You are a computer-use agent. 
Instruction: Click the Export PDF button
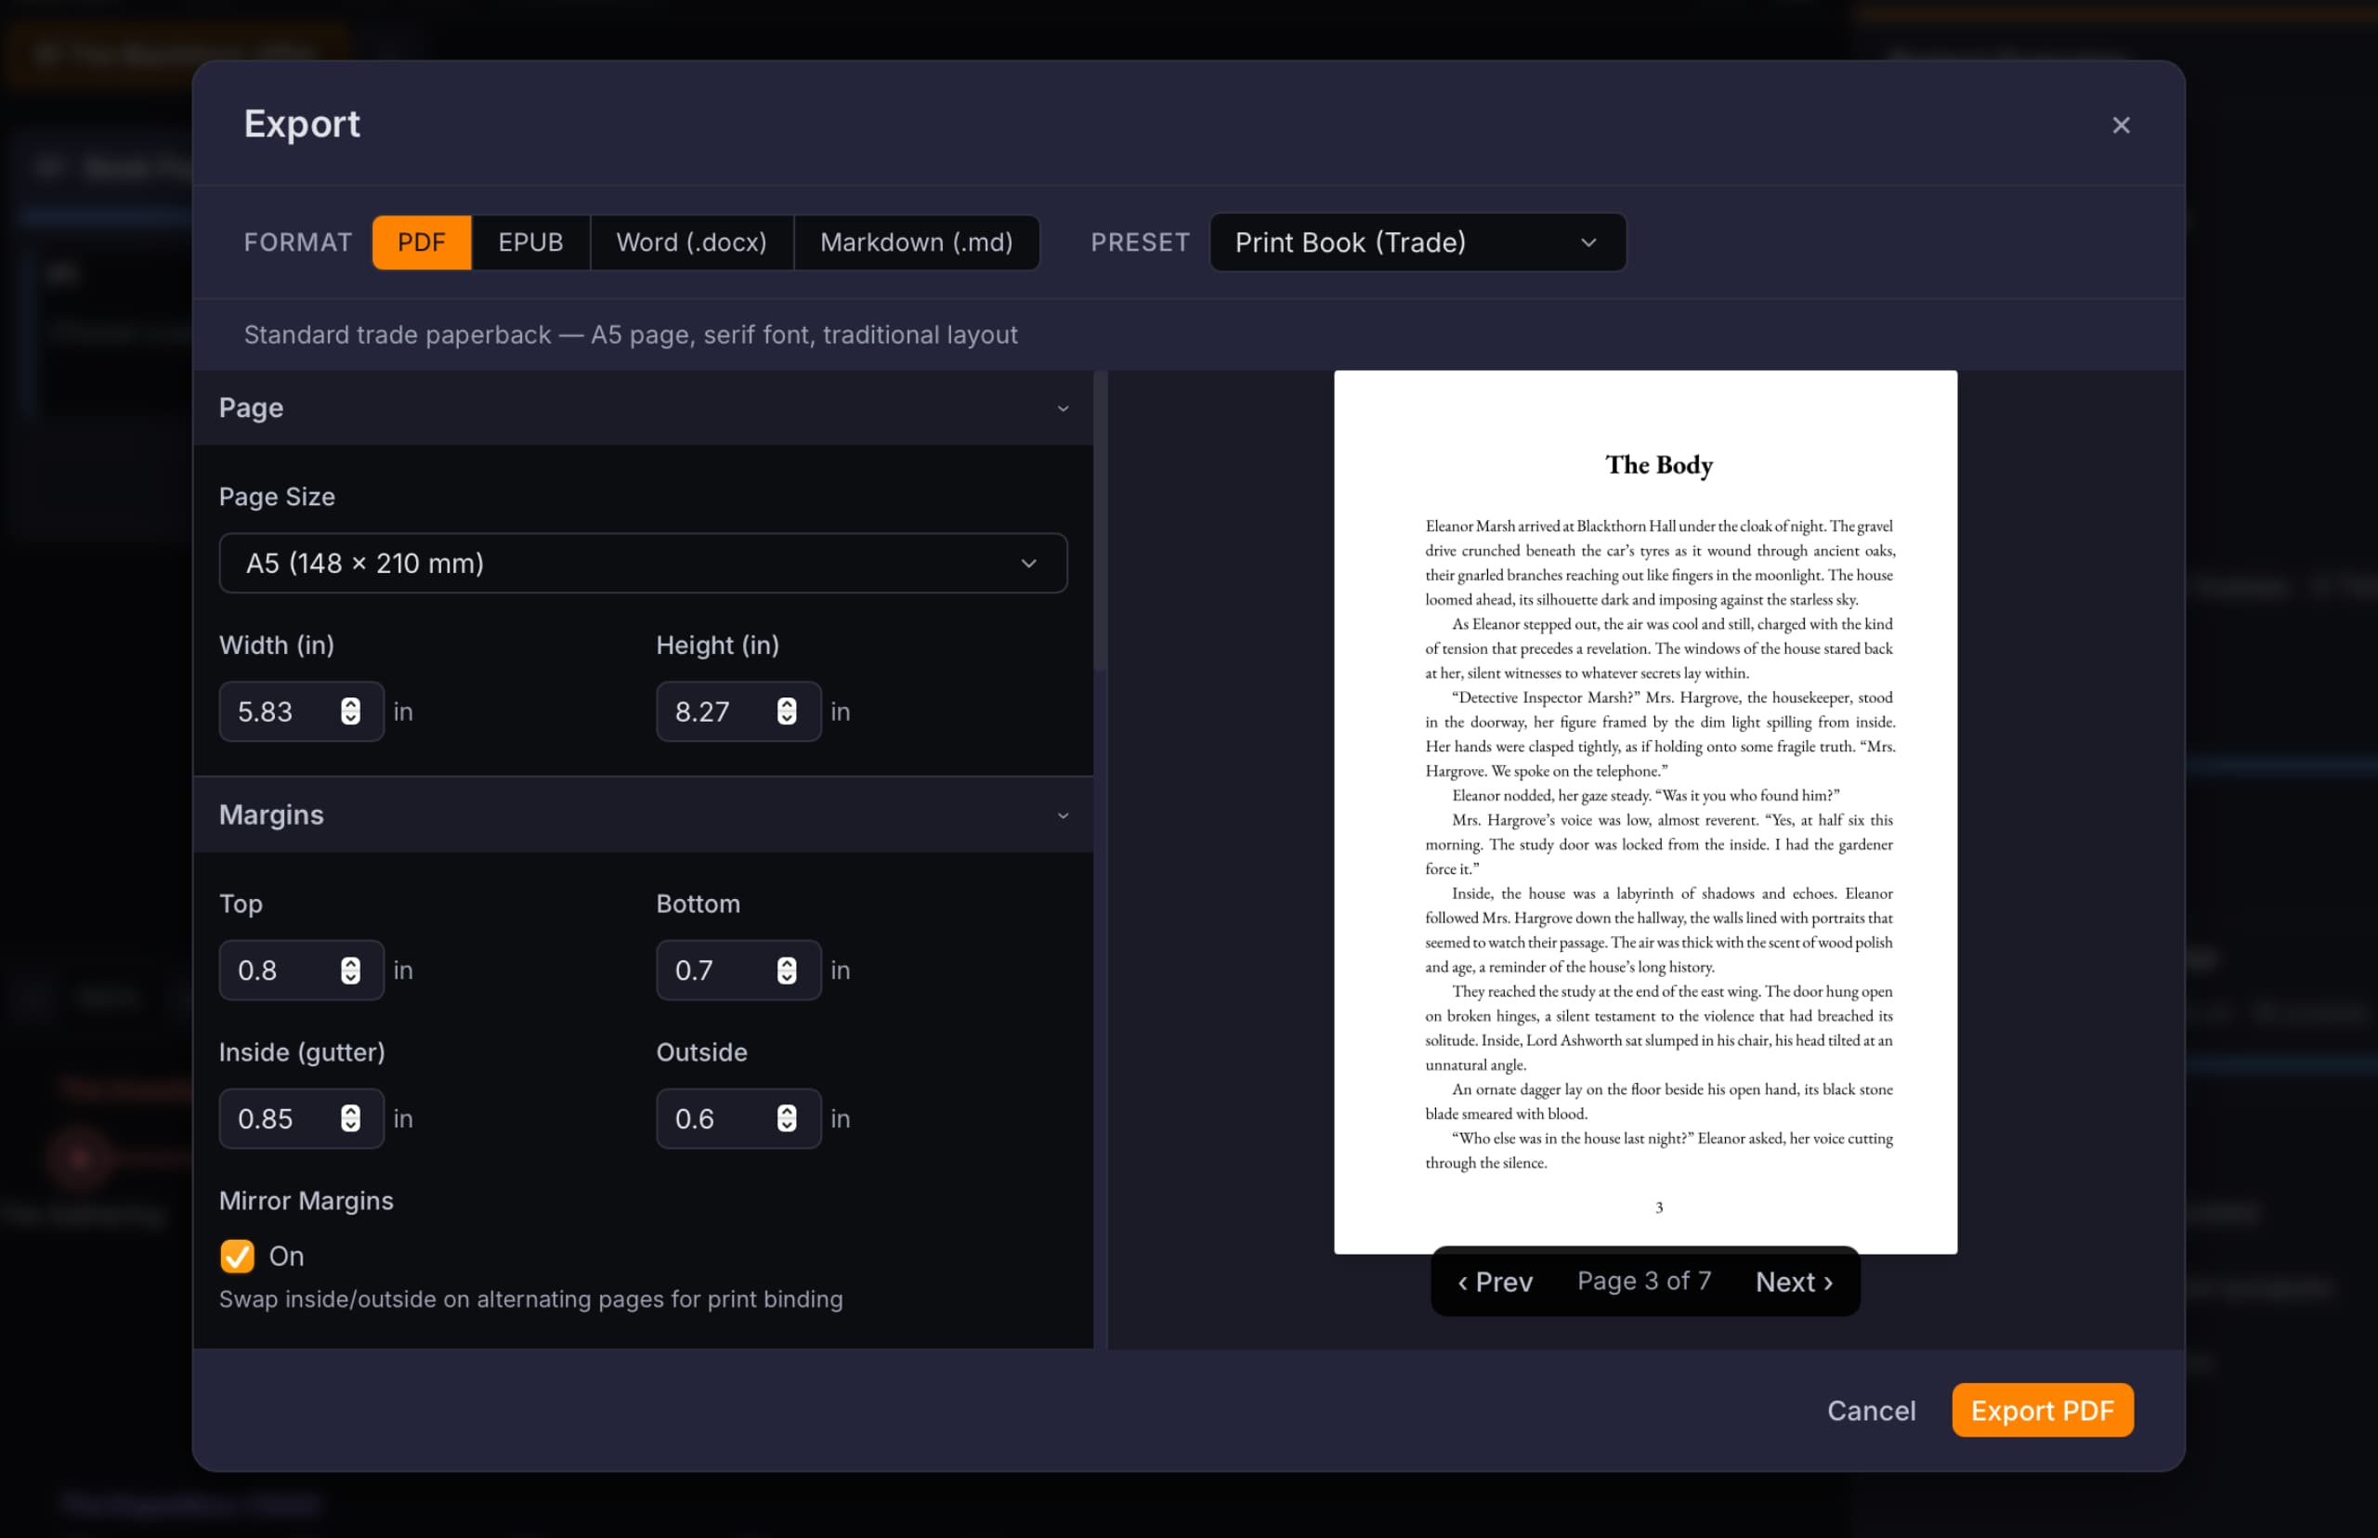[x=2043, y=1410]
